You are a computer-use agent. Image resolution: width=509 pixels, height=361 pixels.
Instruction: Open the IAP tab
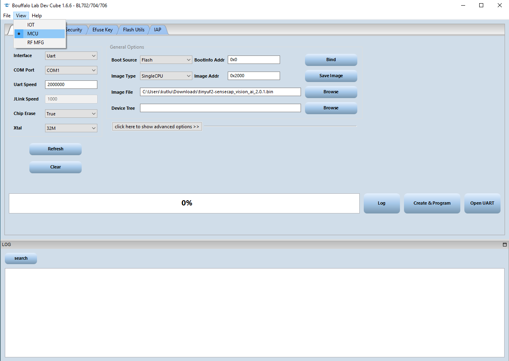pyautogui.click(x=157, y=29)
